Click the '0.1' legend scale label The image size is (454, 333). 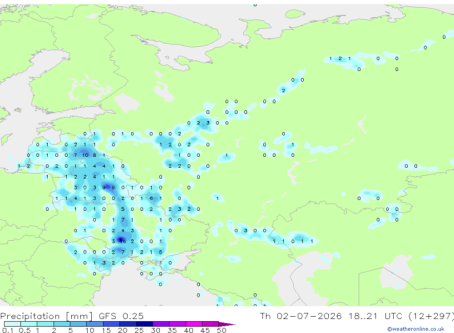coord(8,330)
